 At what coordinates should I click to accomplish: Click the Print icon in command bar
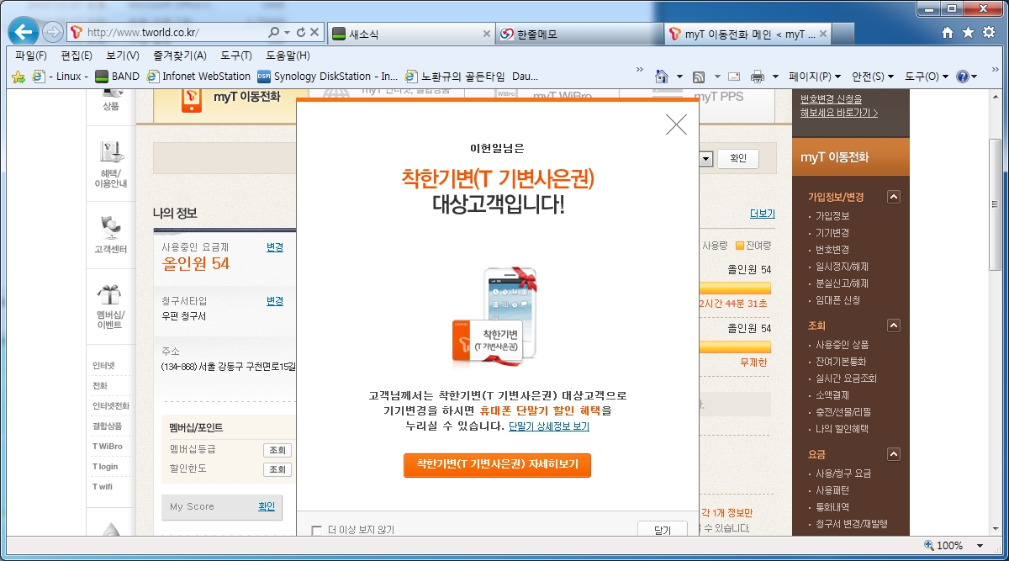[x=757, y=77]
